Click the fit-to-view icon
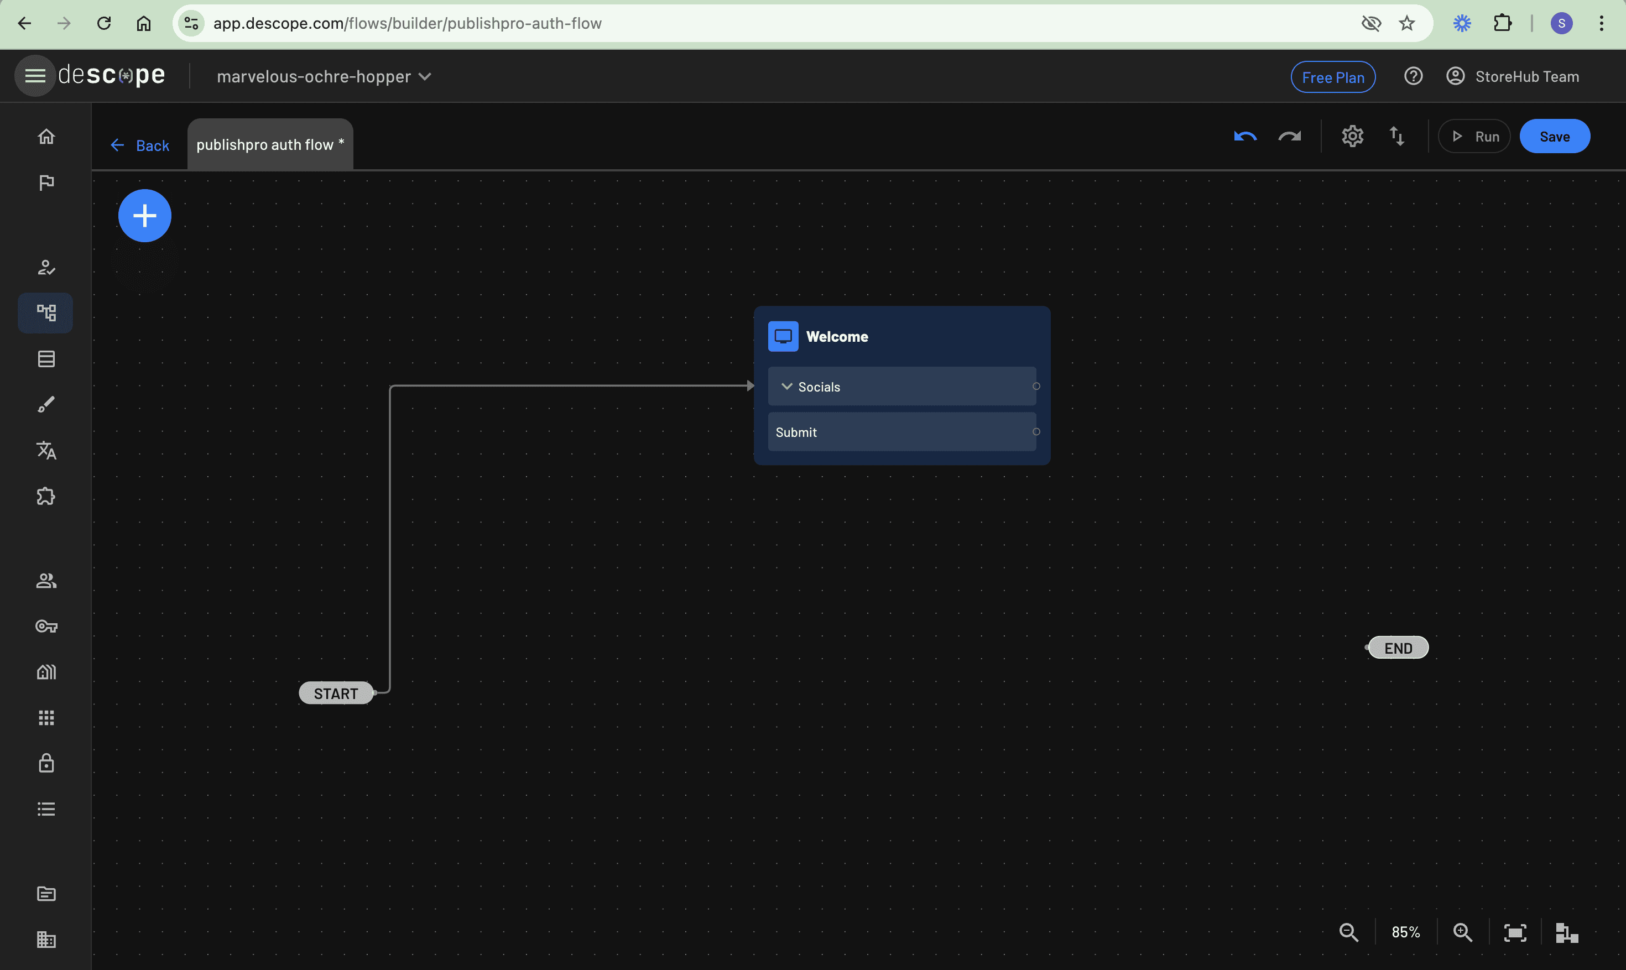This screenshot has width=1626, height=970. 1515,932
